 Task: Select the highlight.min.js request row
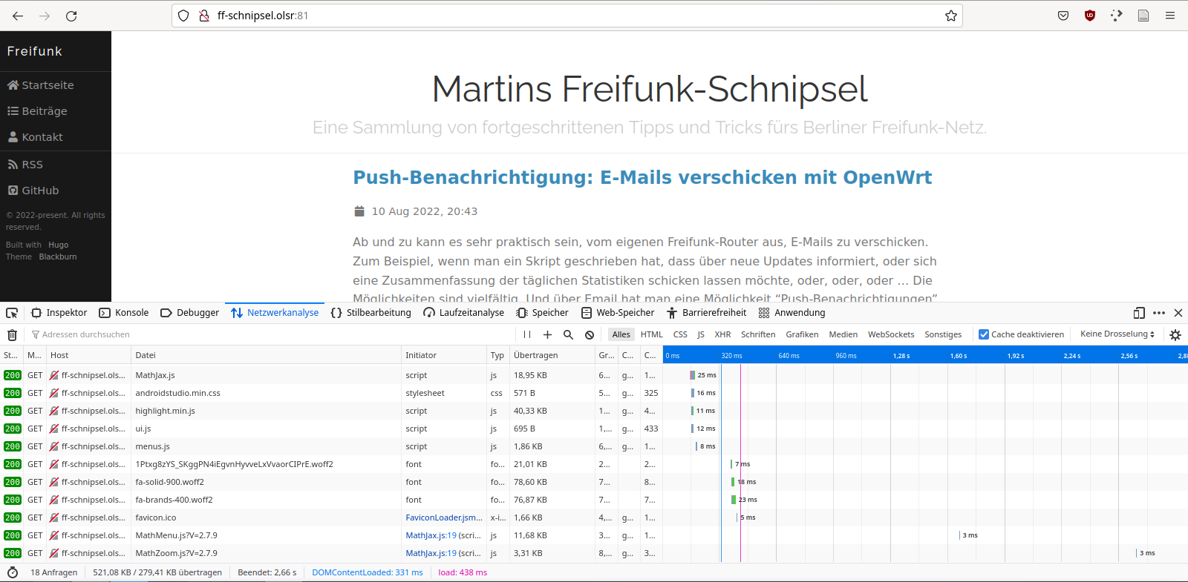[594, 411]
